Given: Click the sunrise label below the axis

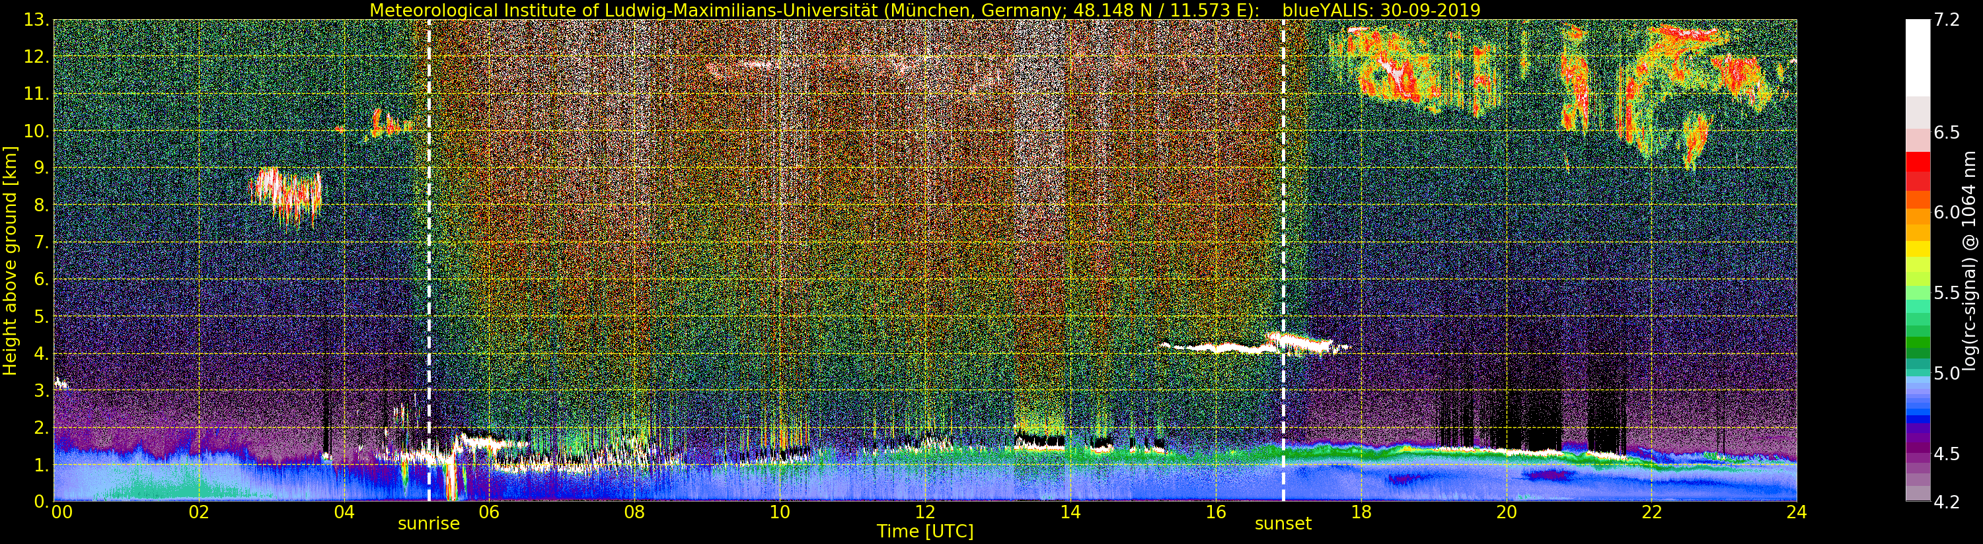Looking at the screenshot, I should pos(428,524).
